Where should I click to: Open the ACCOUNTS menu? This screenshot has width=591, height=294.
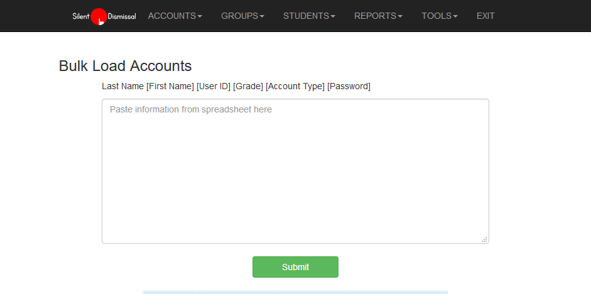(172, 16)
